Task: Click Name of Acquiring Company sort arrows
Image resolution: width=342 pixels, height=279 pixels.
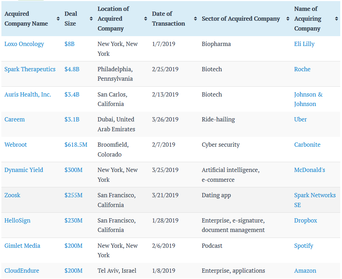Action: coord(336,19)
